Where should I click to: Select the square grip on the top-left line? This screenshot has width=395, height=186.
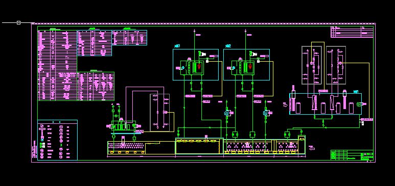(18, 22)
